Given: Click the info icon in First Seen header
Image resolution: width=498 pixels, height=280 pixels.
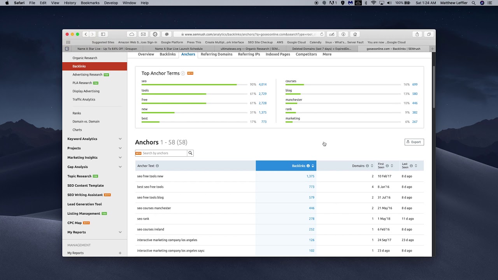Looking at the screenshot, I should tap(387, 166).
